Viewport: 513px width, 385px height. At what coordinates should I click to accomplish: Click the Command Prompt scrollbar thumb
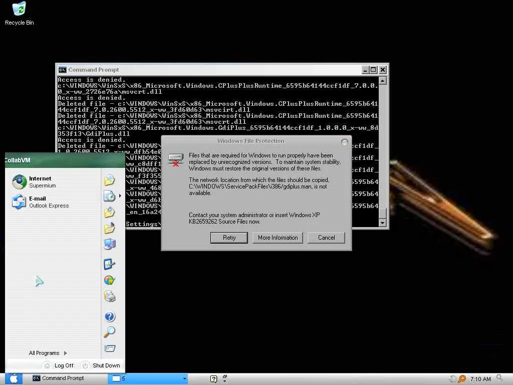pos(382,213)
